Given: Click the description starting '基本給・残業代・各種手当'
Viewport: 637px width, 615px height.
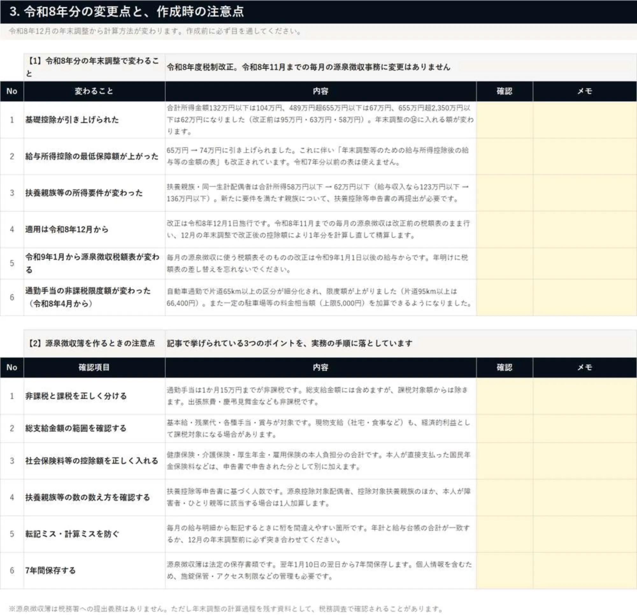Looking at the screenshot, I should pyautogui.click(x=320, y=428).
